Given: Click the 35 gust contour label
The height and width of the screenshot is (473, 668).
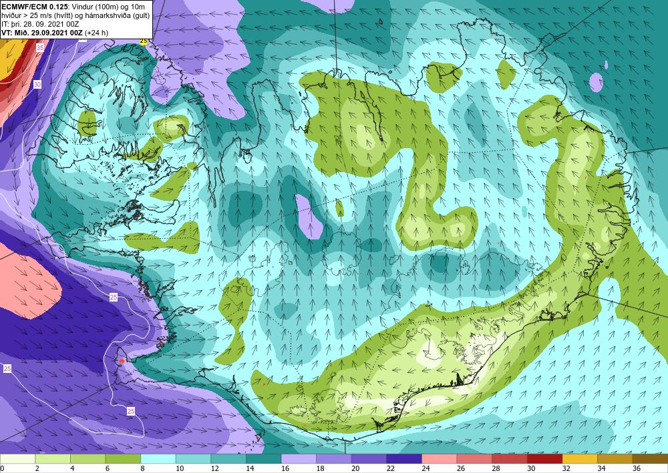Looking at the screenshot, I should click(40, 47).
